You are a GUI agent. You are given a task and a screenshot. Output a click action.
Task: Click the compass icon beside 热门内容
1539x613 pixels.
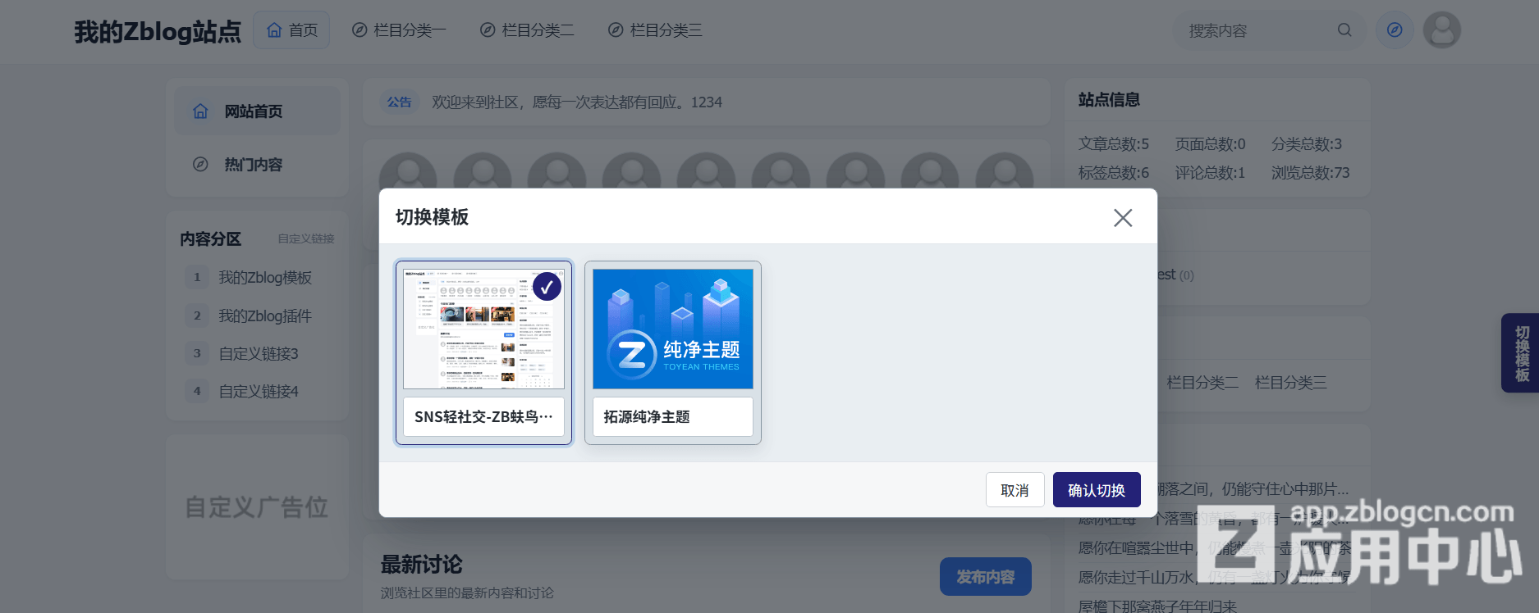(200, 165)
